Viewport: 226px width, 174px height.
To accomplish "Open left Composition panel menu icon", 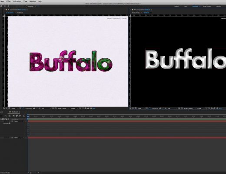I will pyautogui.click(x=27, y=10).
